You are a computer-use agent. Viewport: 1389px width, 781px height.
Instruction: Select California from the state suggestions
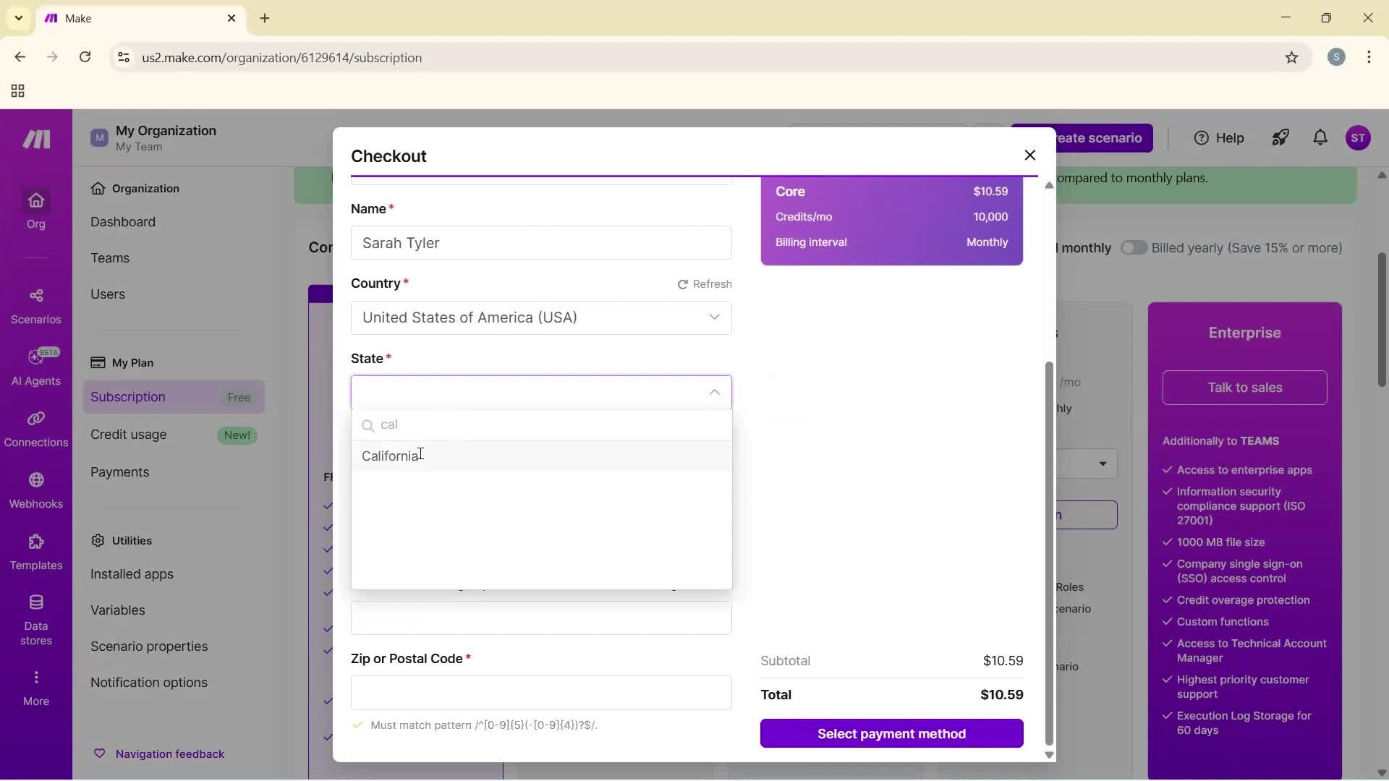391,456
